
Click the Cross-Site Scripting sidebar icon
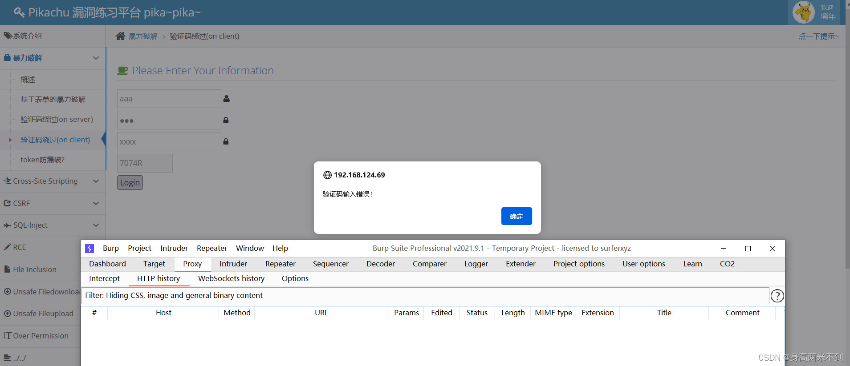7,181
